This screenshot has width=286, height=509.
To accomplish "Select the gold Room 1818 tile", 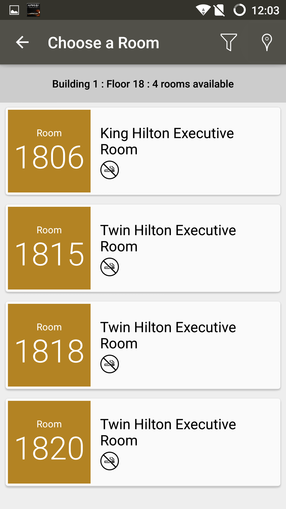I will [49, 345].
